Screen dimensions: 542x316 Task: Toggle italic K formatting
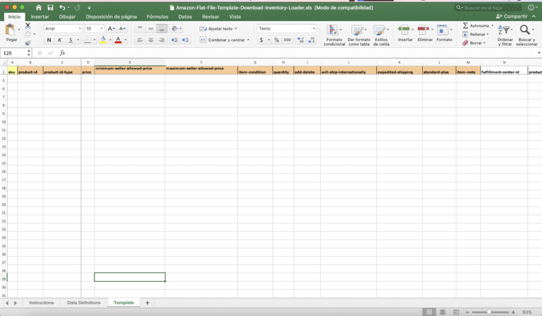point(60,40)
